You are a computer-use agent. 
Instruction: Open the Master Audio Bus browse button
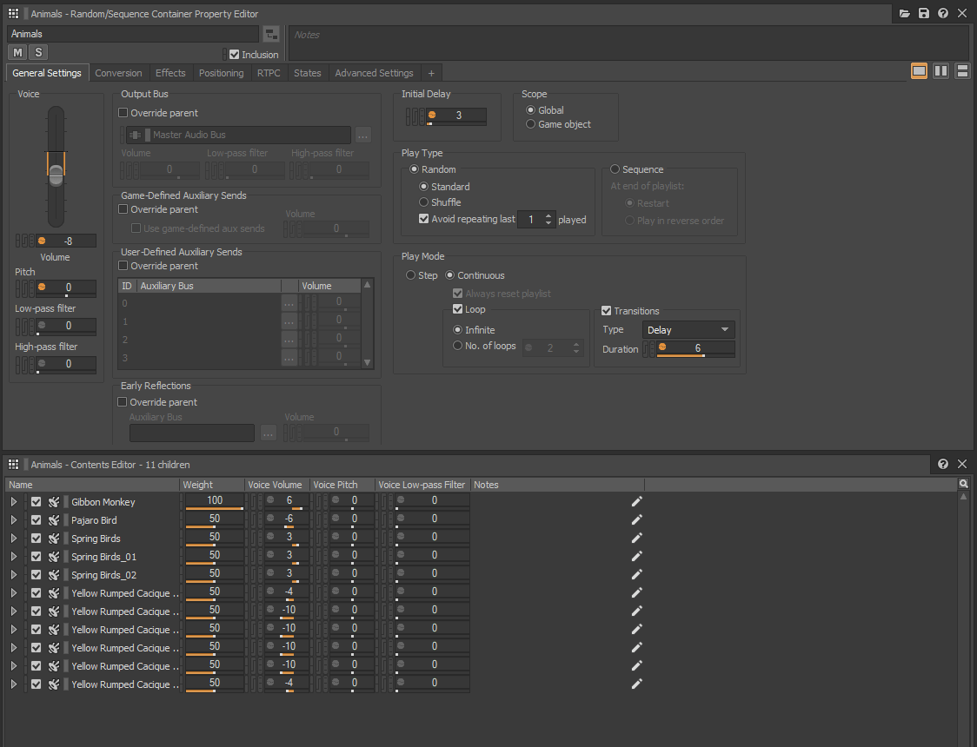tap(362, 135)
